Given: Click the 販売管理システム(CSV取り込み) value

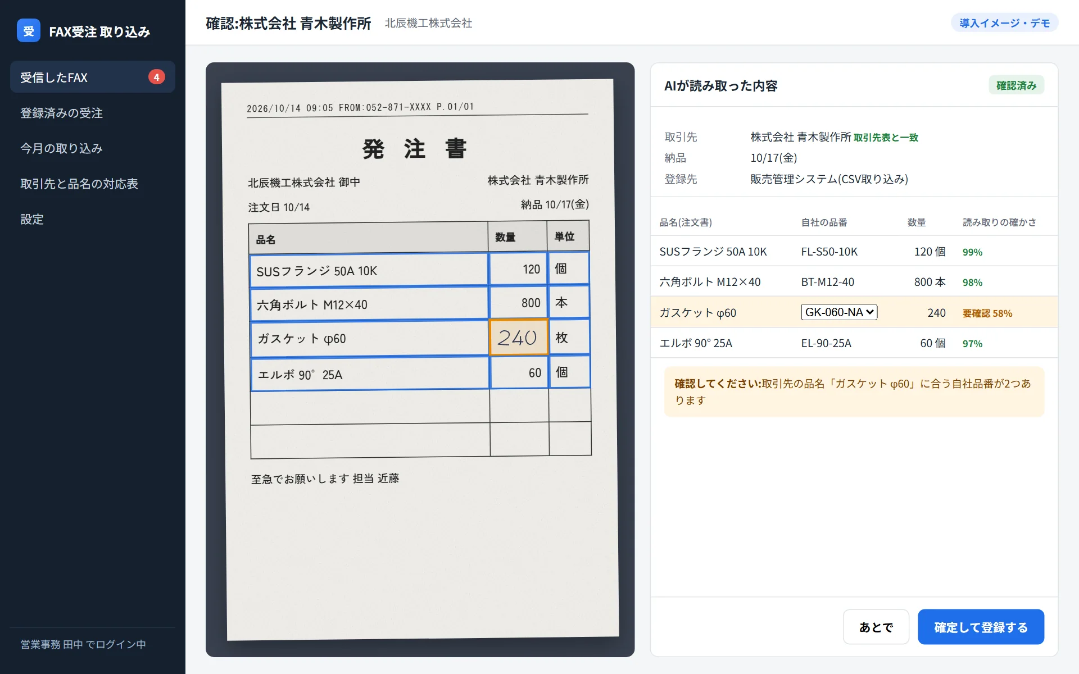Looking at the screenshot, I should (829, 179).
